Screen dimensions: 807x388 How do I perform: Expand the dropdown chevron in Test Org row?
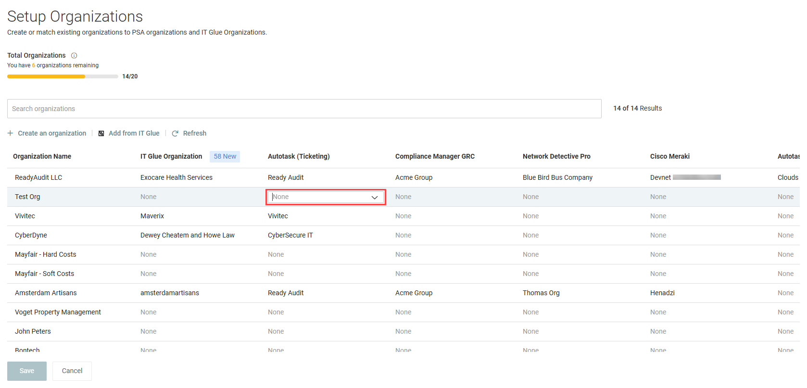point(374,198)
